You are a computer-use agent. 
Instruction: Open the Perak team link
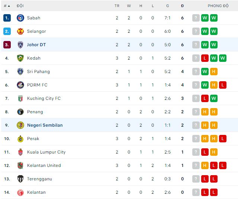(x=33, y=139)
